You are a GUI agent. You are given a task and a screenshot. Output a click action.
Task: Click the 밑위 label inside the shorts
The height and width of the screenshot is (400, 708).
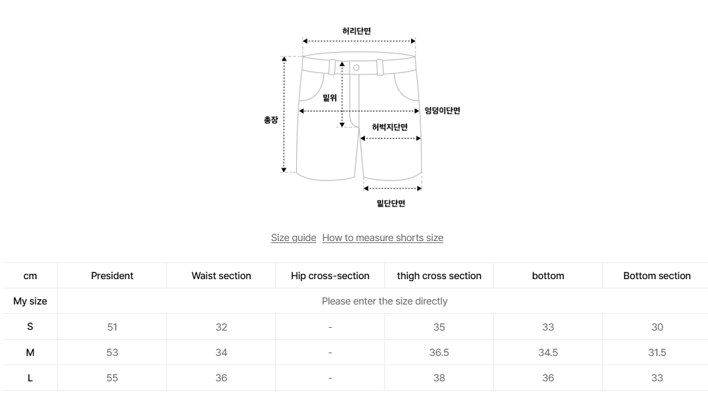coord(330,98)
